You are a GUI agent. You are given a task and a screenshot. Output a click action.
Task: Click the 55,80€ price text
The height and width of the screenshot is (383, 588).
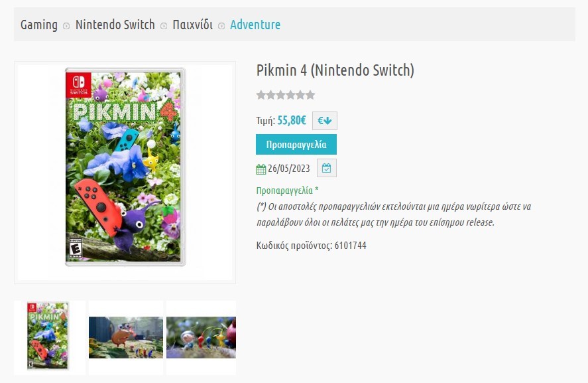click(x=292, y=120)
